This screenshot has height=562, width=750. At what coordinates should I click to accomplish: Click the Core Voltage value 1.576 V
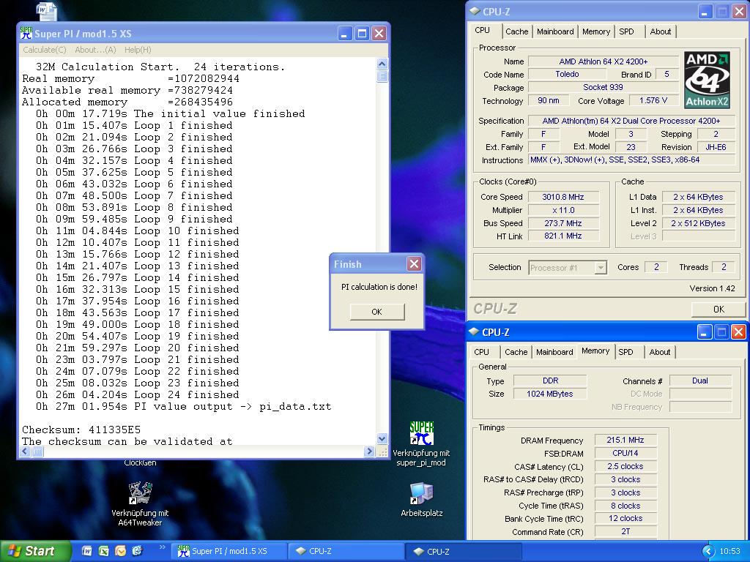click(653, 100)
